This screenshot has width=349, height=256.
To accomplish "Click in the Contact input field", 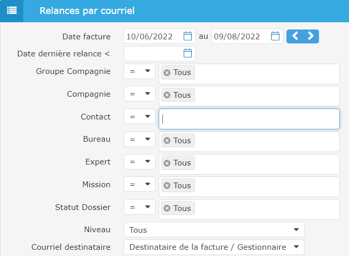I will [249, 119].
